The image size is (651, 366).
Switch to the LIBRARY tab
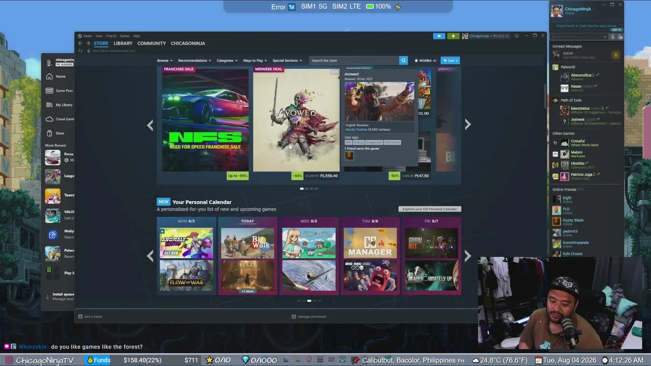(x=123, y=44)
